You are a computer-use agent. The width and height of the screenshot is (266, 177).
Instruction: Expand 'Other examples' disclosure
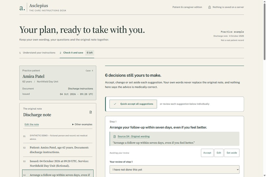point(82,124)
